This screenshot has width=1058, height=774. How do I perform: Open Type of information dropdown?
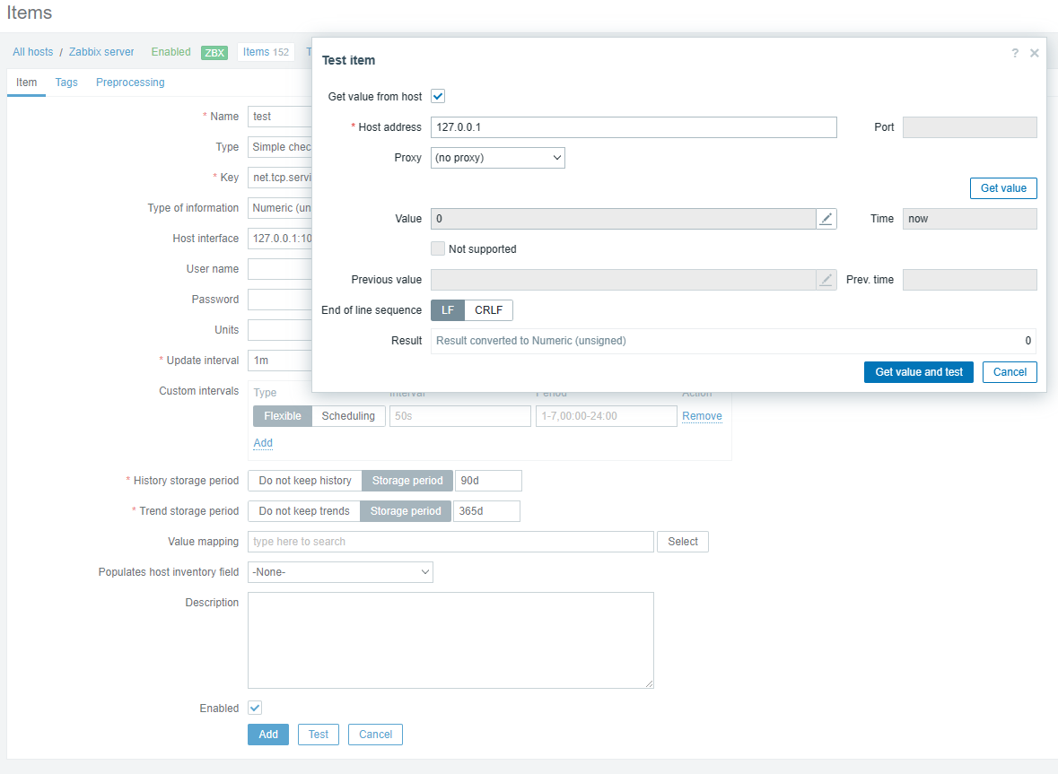pyautogui.click(x=280, y=208)
